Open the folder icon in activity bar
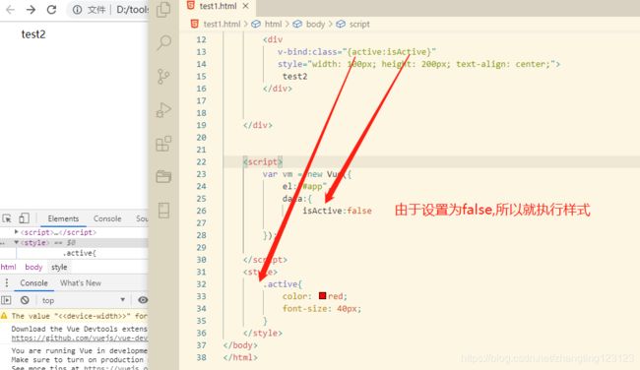This screenshot has height=370, width=640. point(163,177)
